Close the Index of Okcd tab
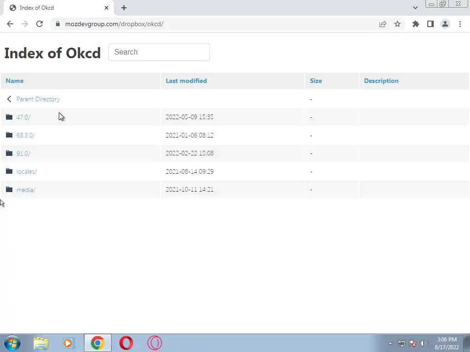The height and width of the screenshot is (352, 470). pyautogui.click(x=106, y=8)
